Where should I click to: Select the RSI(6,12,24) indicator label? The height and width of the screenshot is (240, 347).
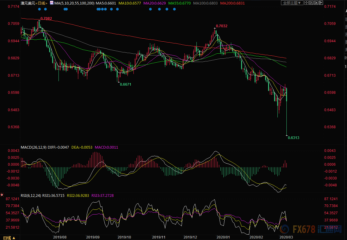(31, 196)
